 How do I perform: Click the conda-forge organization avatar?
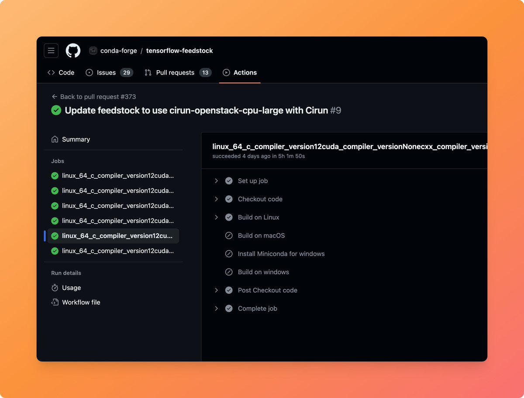(93, 51)
